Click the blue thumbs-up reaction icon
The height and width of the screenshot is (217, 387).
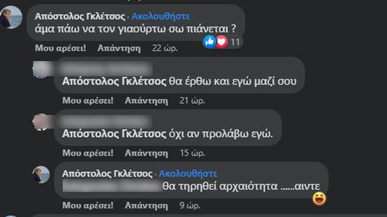pyautogui.click(x=210, y=42)
